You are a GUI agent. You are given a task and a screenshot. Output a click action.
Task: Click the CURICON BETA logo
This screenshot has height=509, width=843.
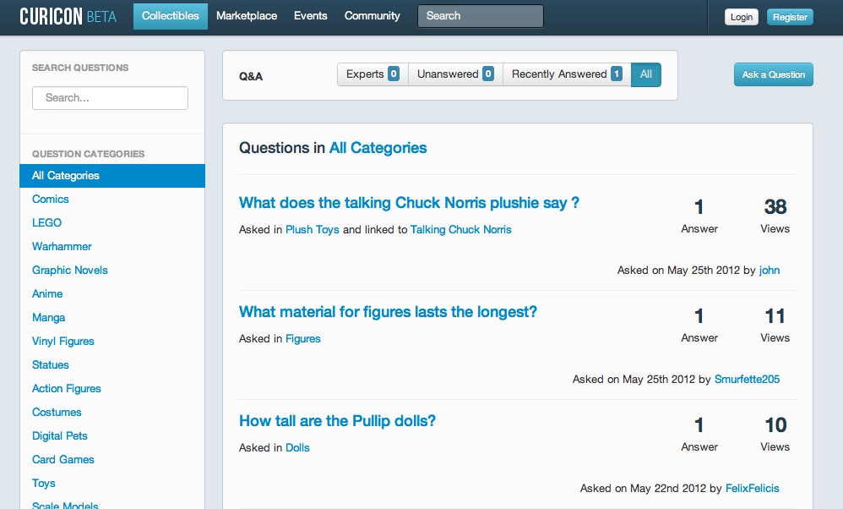(68, 16)
